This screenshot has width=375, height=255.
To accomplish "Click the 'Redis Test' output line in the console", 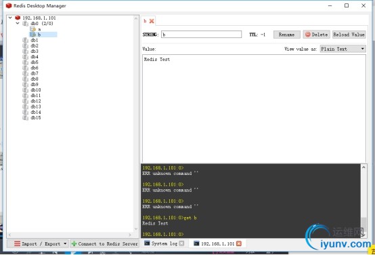I will click(155, 223).
